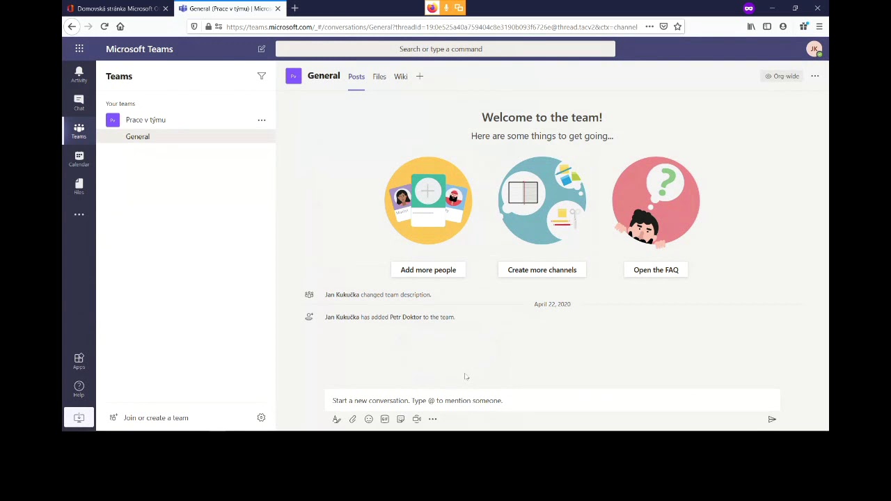891x501 pixels.
Task: Click the Prace v týmu channel avatar
Action: coord(294,76)
